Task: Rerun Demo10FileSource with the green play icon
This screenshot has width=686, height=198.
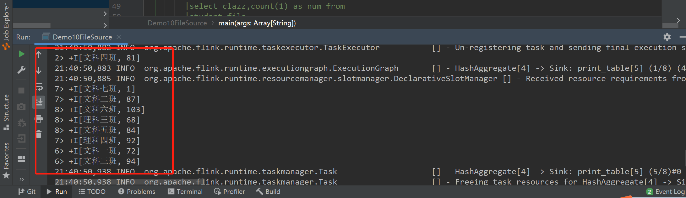Action: [21, 54]
